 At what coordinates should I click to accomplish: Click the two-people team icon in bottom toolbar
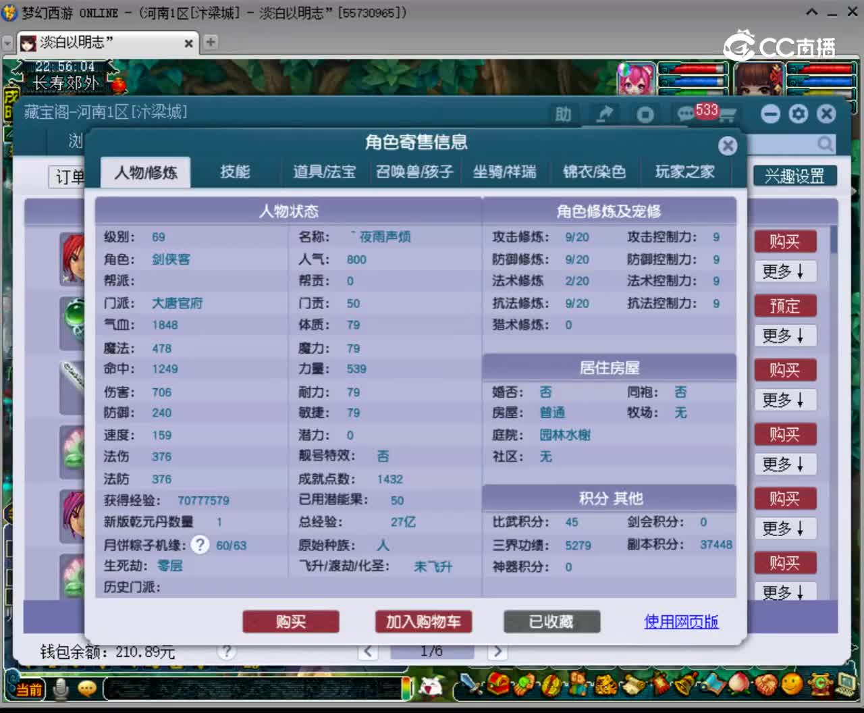pyautogui.click(x=578, y=684)
